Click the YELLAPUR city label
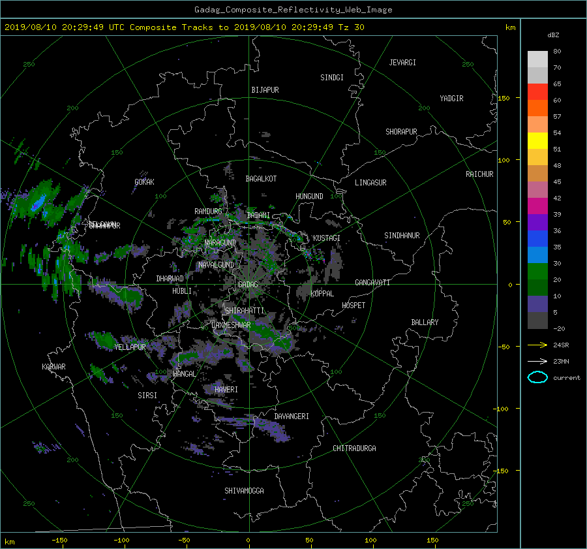Screen dimensions: 587x549 tap(130, 347)
